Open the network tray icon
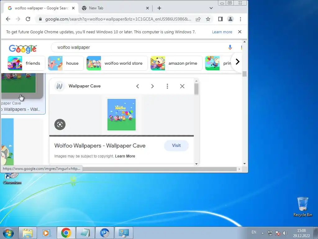 [270, 233]
